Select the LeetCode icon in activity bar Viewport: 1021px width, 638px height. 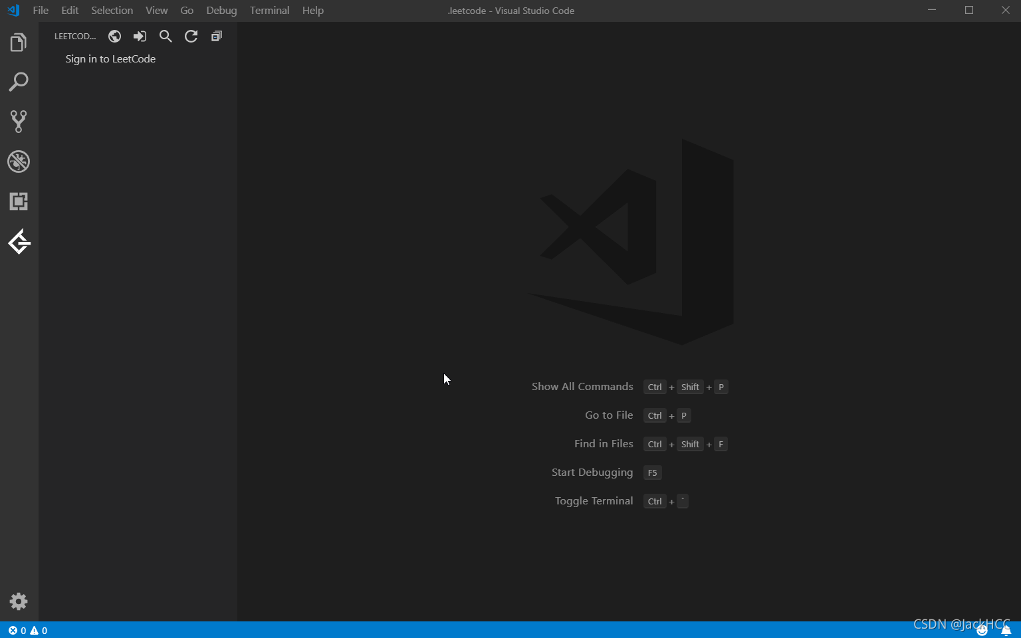[19, 242]
